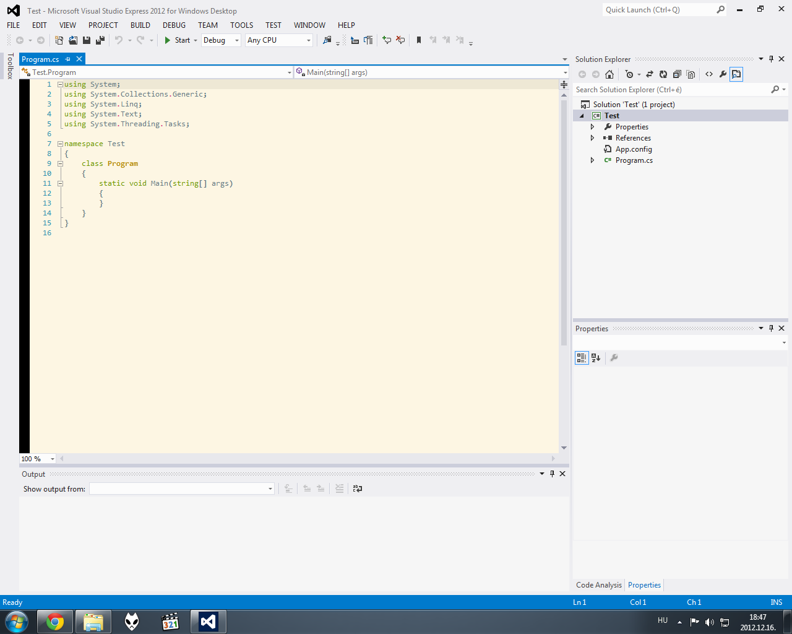Image resolution: width=792 pixels, height=634 pixels.
Task: Collapse the Test project node
Action: 582,116
